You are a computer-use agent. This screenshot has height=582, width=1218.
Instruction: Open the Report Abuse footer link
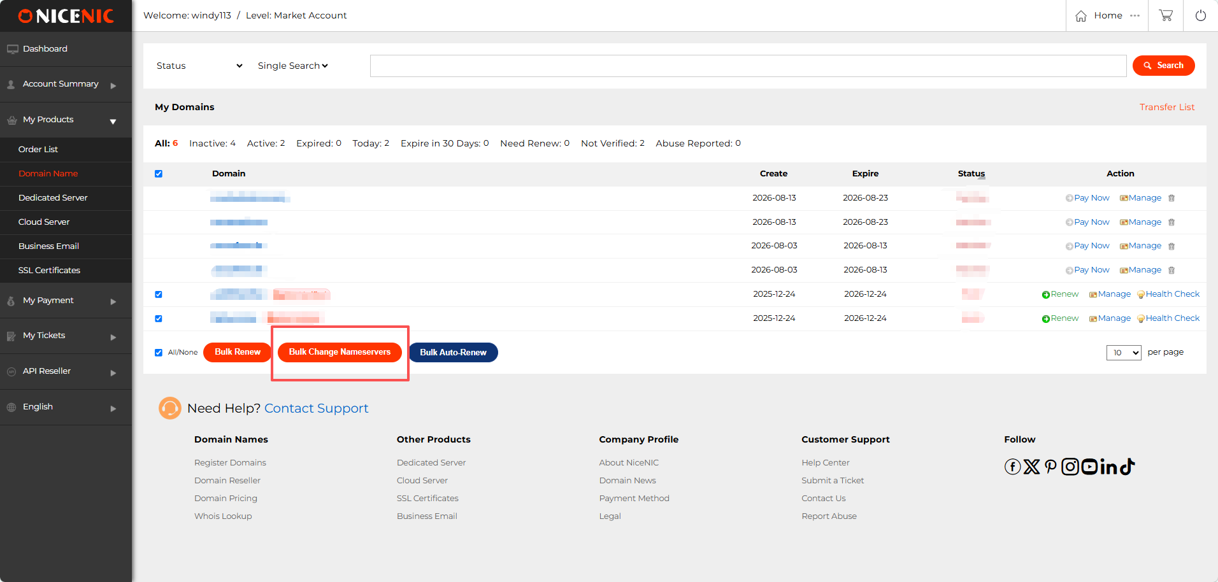[x=829, y=516]
